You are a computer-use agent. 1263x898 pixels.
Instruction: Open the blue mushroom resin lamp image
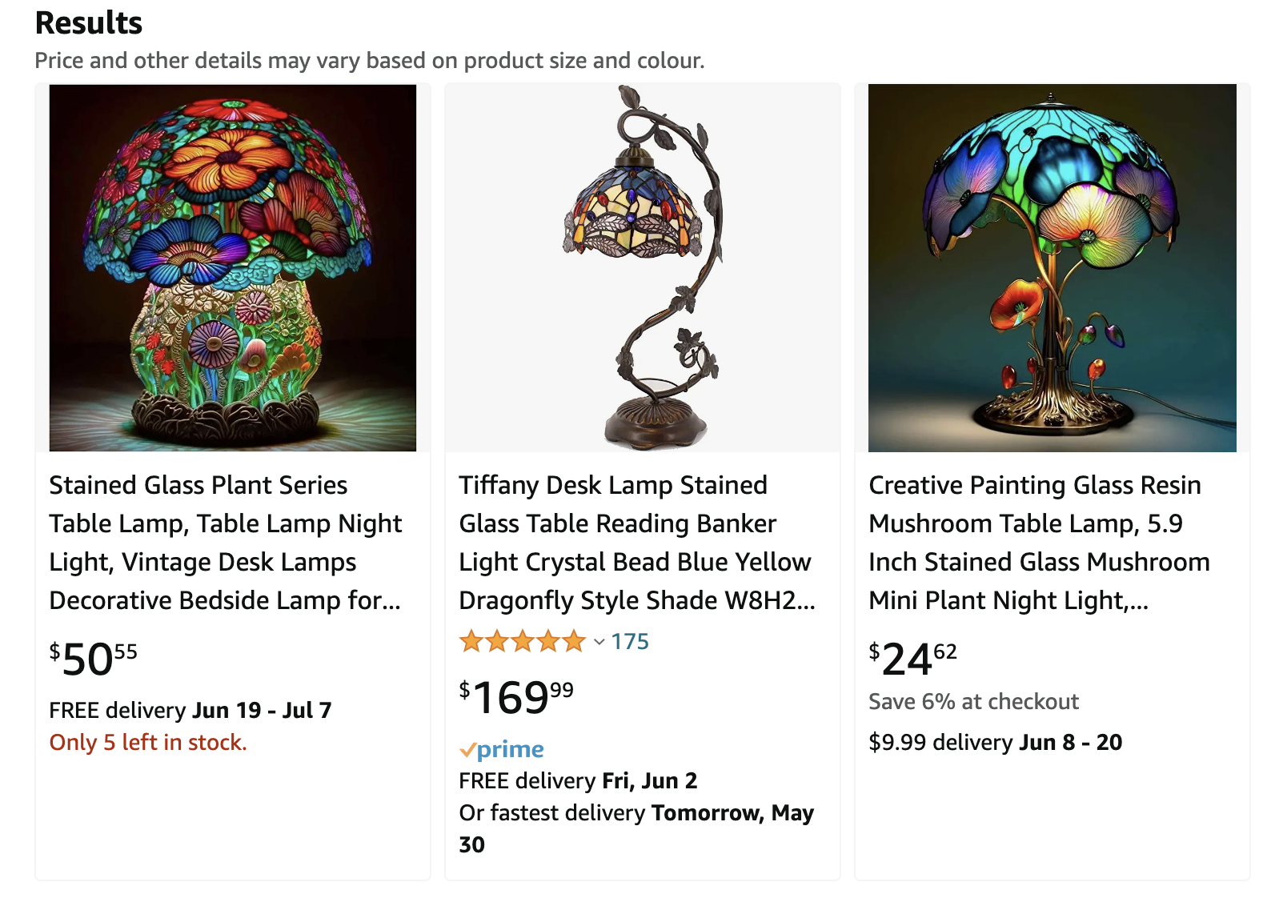coord(1052,267)
